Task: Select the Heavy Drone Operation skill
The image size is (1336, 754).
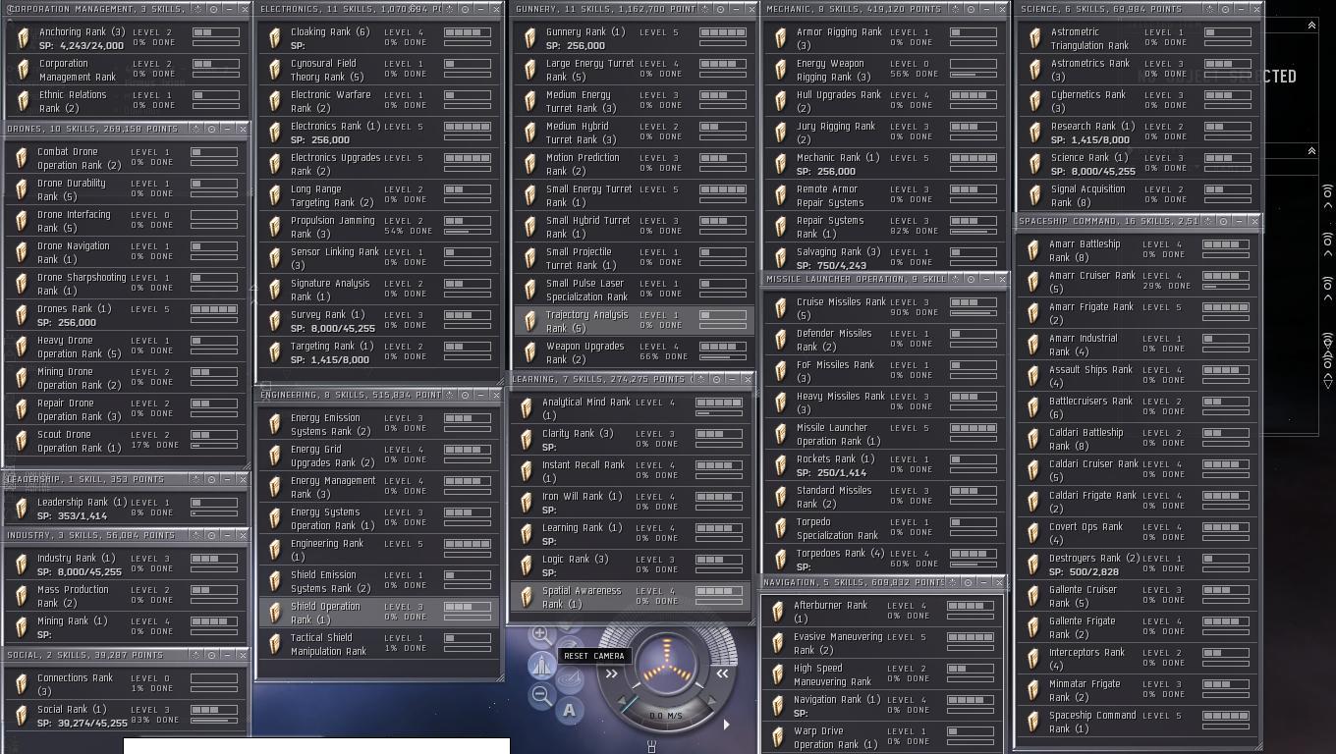Action: [x=126, y=347]
